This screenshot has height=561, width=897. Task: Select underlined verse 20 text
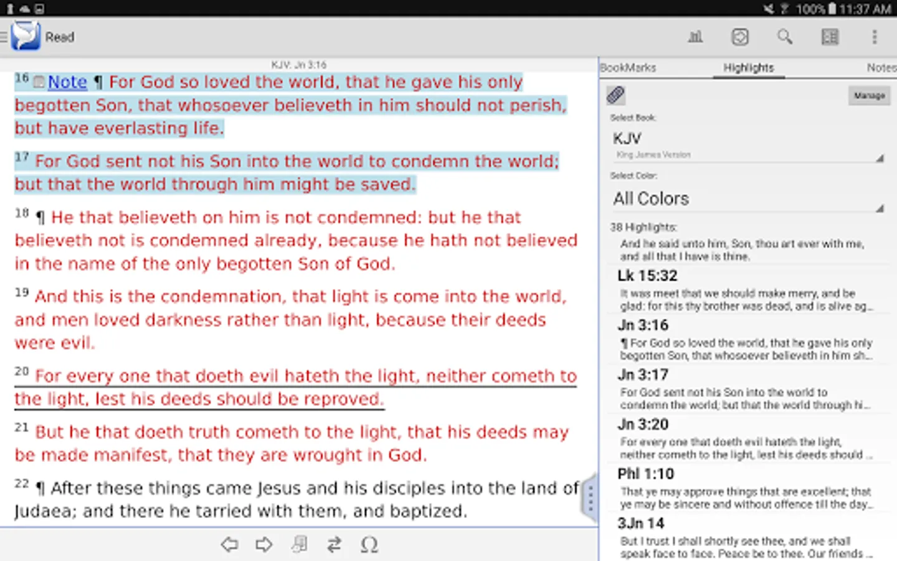coord(296,387)
